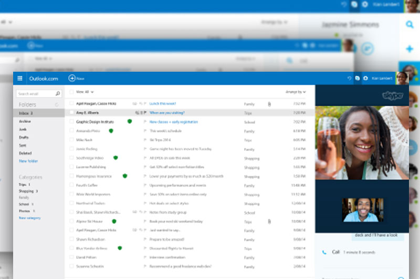Click the New folder link
Image resolution: width=420 pixels, height=279 pixels.
[28, 161]
